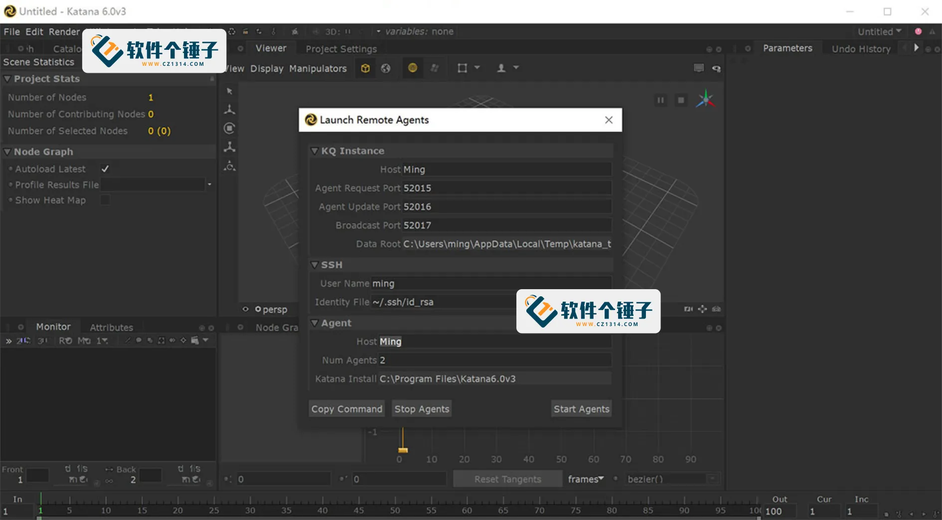This screenshot has width=942, height=520.
Task: Click the Out frame value field
Action: pos(780,512)
